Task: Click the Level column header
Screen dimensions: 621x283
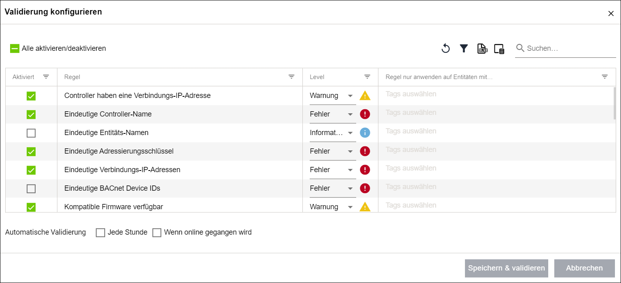Action: [340, 77]
